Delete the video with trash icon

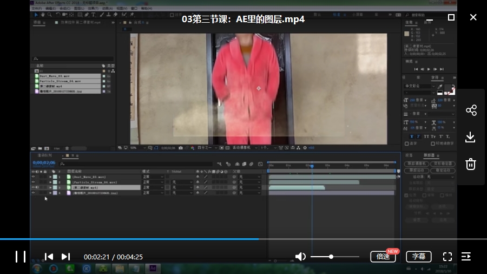[471, 164]
